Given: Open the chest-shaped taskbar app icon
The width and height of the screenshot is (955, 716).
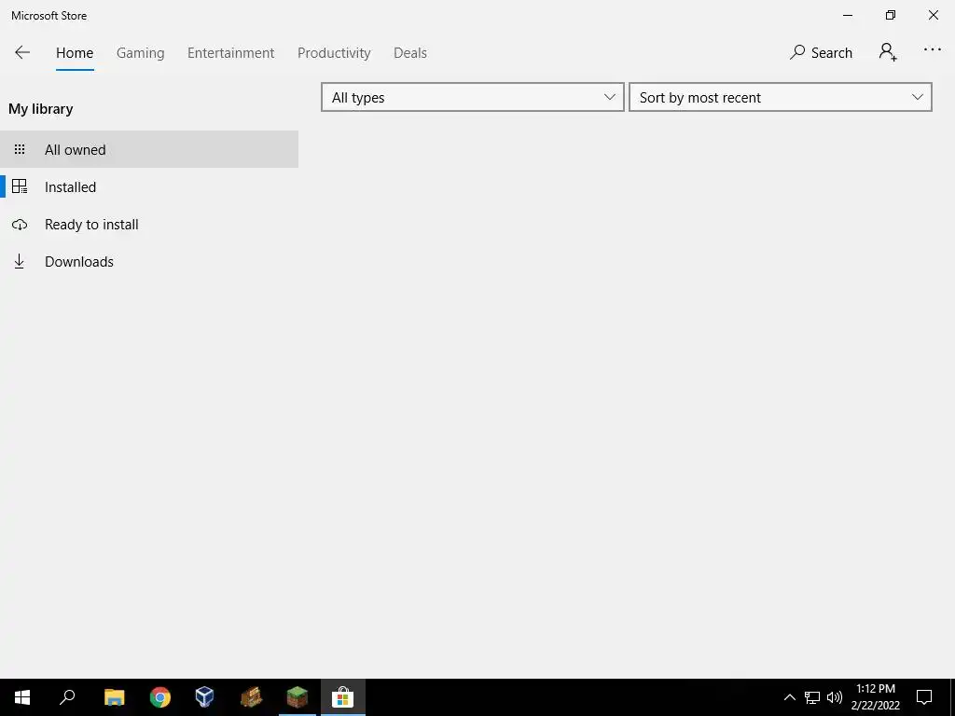Looking at the screenshot, I should click(251, 697).
